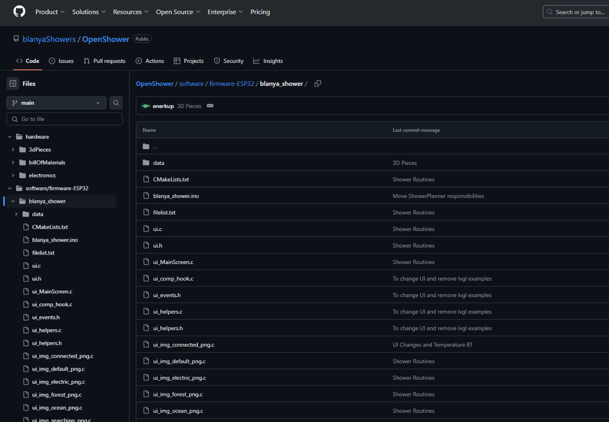
Task: Click the parent directory folder icon
Action: [146, 146]
